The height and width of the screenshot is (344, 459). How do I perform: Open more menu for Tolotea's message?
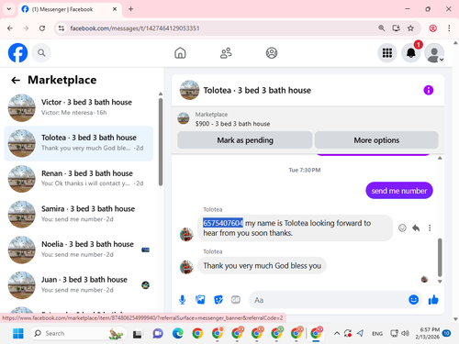(x=430, y=227)
